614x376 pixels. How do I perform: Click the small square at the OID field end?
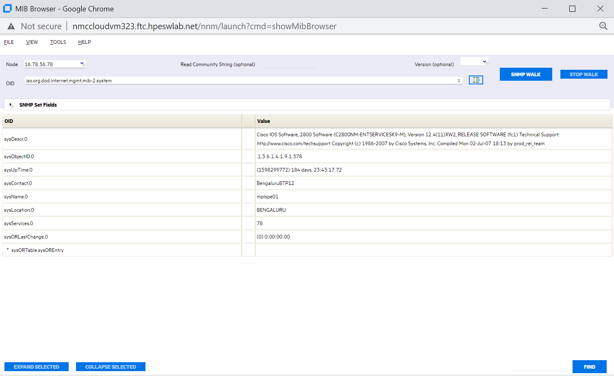pos(460,81)
